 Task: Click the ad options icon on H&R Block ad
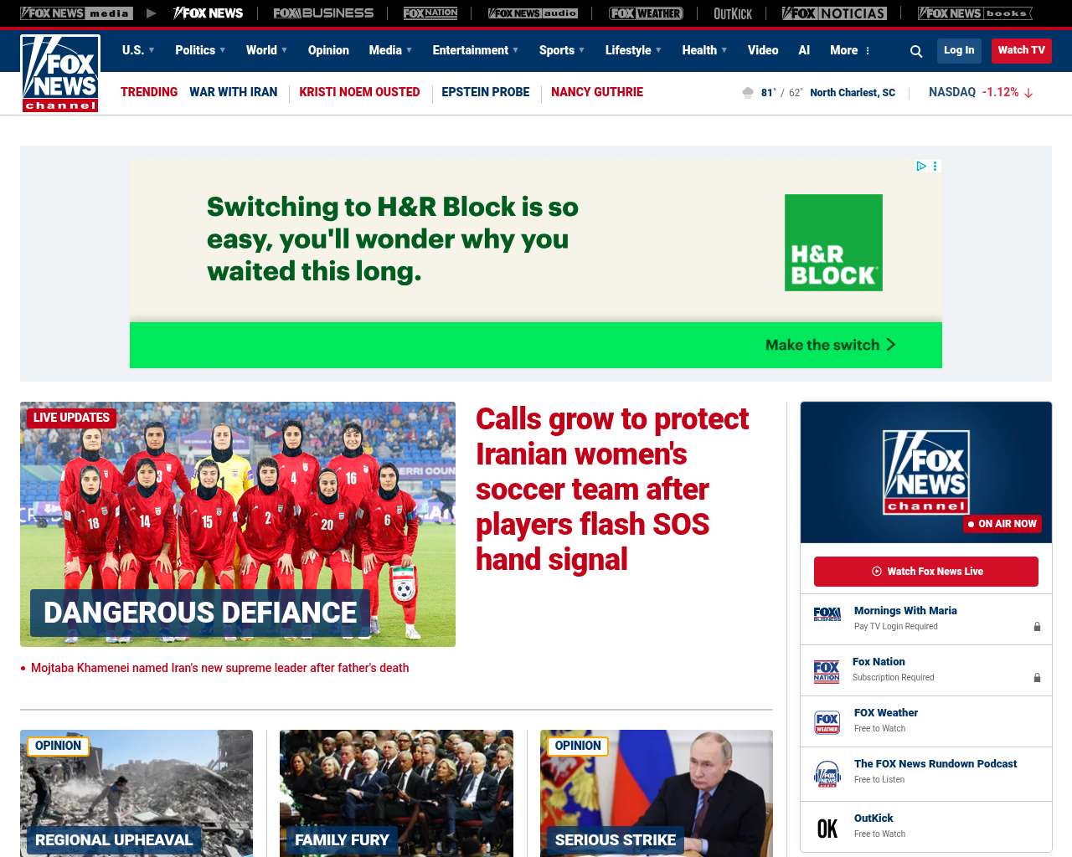coord(935,167)
